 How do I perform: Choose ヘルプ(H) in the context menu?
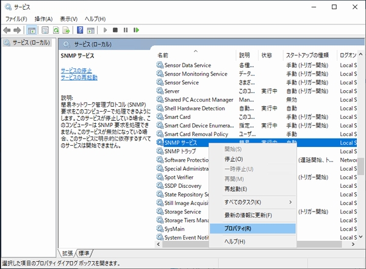coord(253,242)
